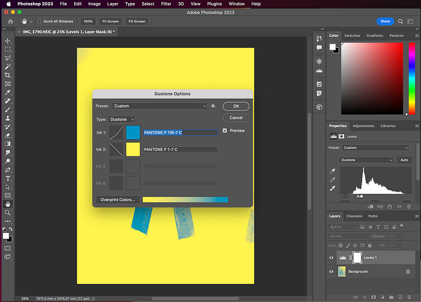This screenshot has height=302, width=421.
Task: Select the Frame tool
Action: coord(8,84)
